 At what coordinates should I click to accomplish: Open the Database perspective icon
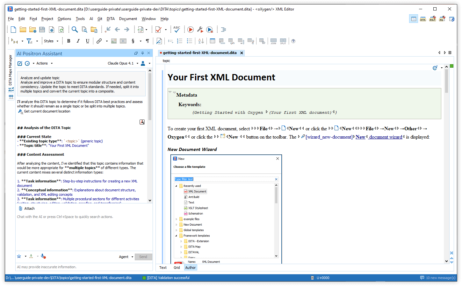[x=452, y=19]
